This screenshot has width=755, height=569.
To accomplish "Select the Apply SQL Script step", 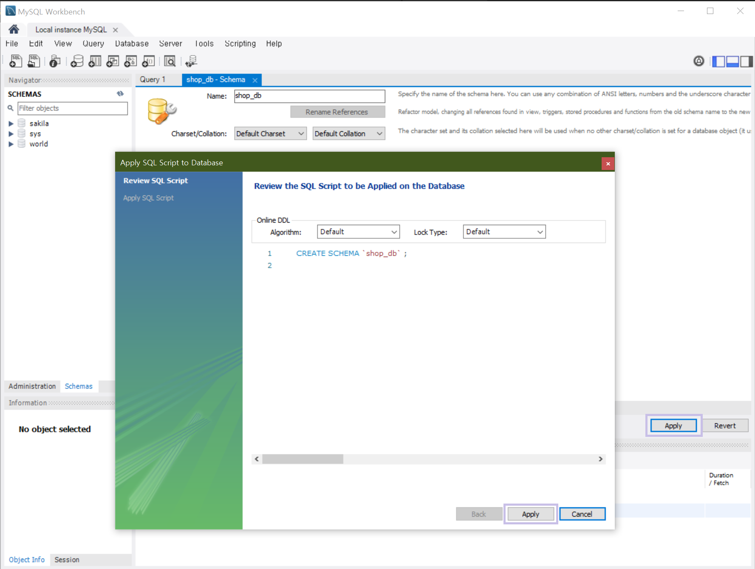I will 148,198.
